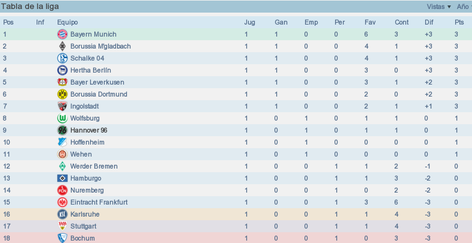This screenshot has height=243, width=472.
Task: Click the Bayern Munich club crest
Action: click(62, 34)
